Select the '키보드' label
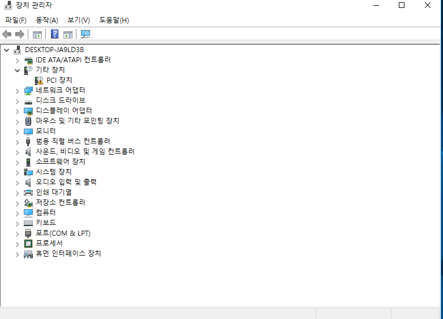This screenshot has width=443, height=319. [x=46, y=223]
